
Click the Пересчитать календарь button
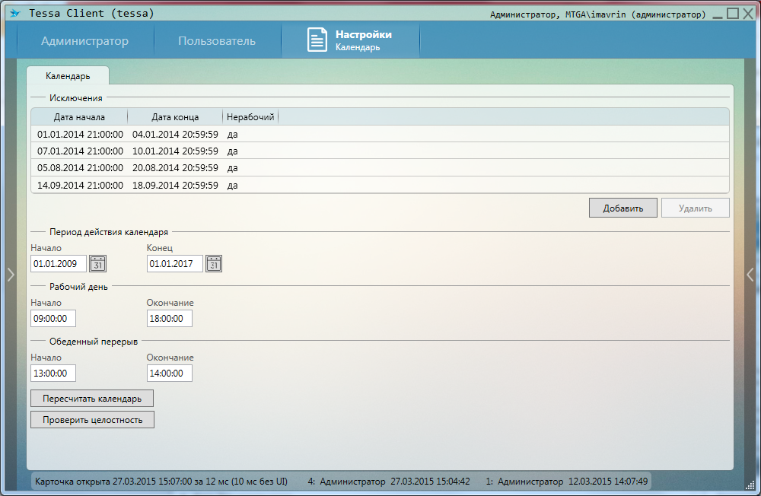pyautogui.click(x=92, y=399)
